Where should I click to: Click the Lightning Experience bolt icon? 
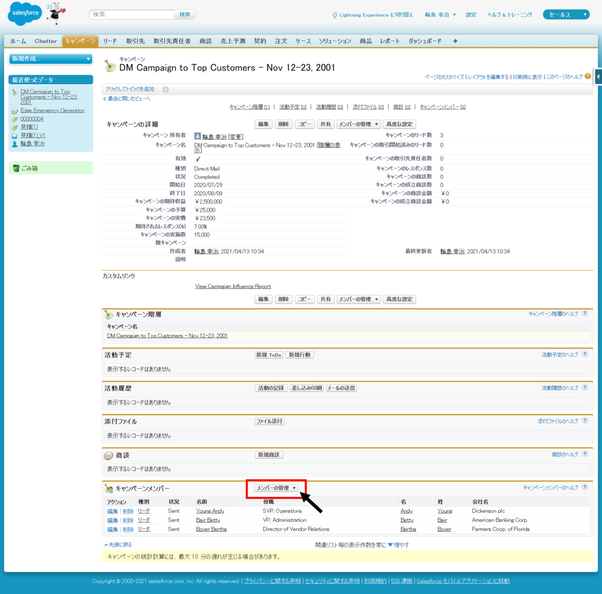click(335, 15)
